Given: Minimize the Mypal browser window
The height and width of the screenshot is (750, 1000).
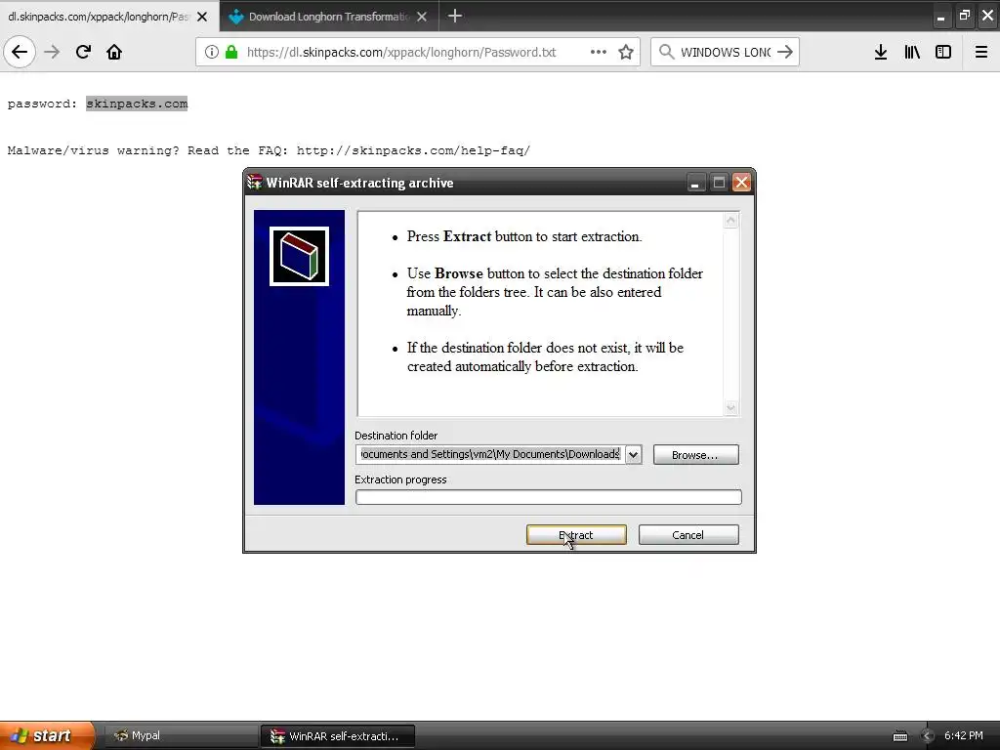Looking at the screenshot, I should 940,18.
